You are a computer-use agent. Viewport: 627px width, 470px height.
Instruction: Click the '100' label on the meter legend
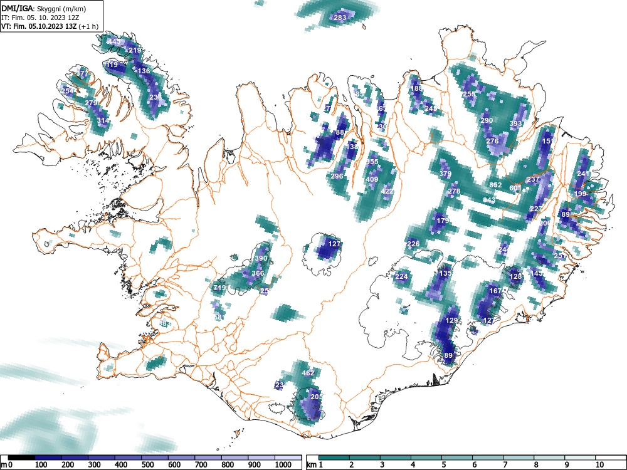[41, 465]
